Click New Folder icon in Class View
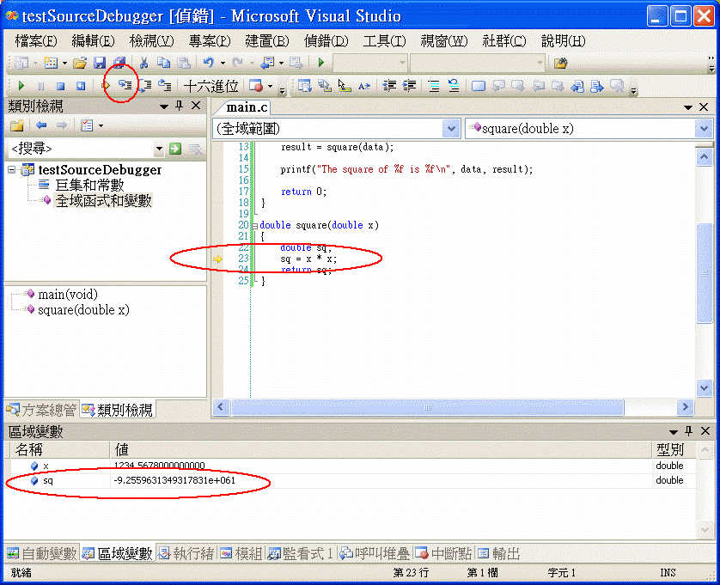 (x=17, y=125)
